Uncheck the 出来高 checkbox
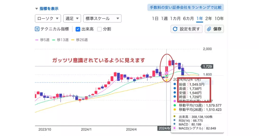 click(78, 29)
